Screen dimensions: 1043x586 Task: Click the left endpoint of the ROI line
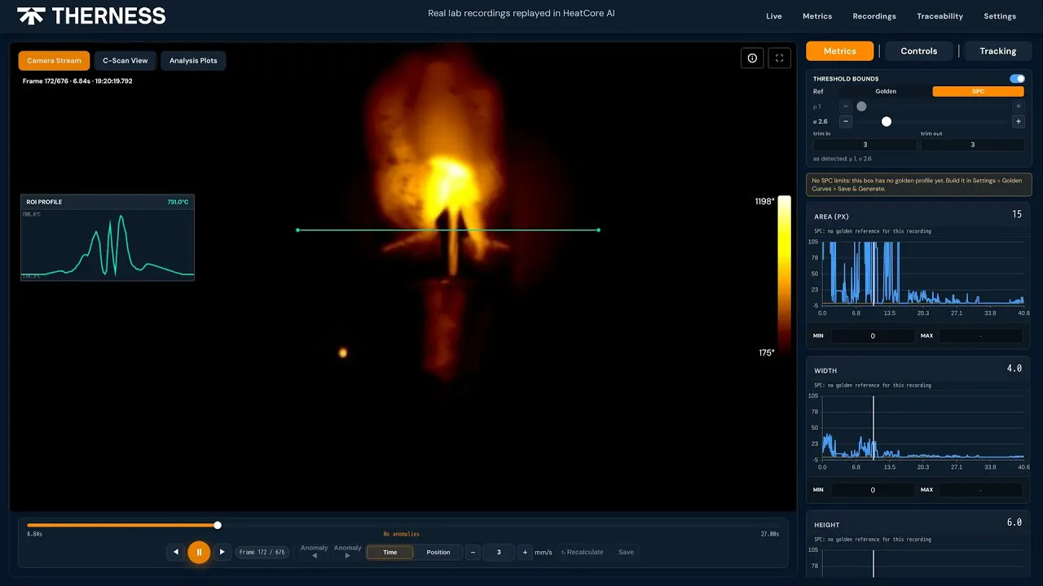[297, 230]
